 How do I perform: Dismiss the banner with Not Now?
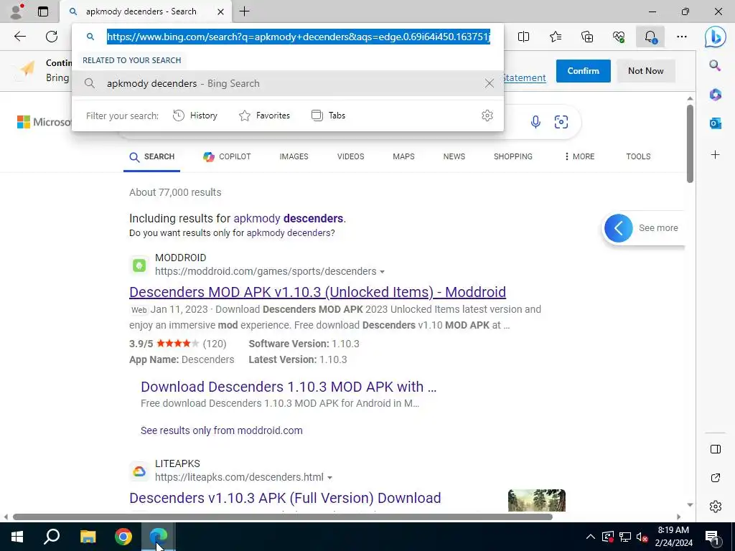645,71
